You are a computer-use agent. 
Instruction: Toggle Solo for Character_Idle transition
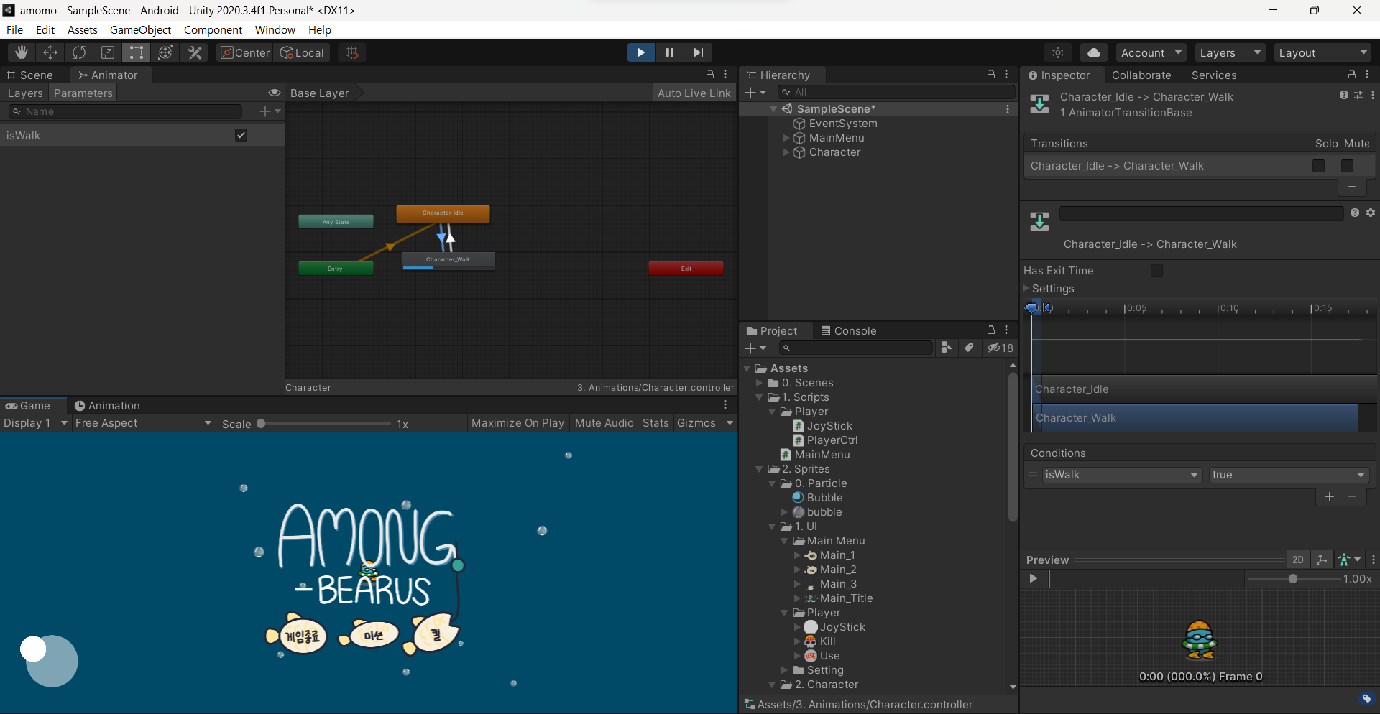point(1318,166)
